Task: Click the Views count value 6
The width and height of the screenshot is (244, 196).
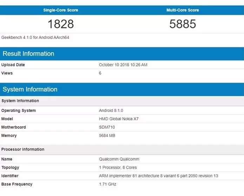Action: point(100,73)
